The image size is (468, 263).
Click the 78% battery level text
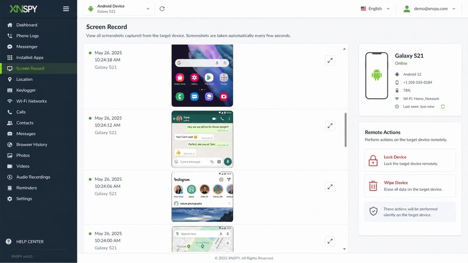(407, 91)
